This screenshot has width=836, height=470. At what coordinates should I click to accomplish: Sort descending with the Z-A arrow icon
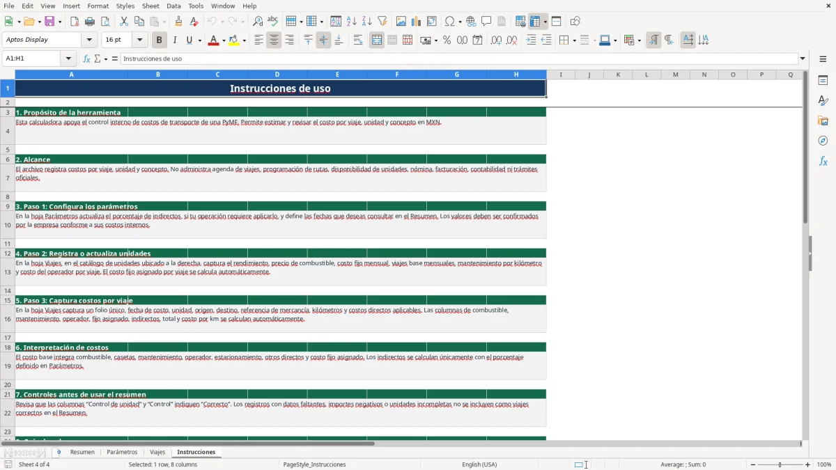pyautogui.click(x=367, y=22)
